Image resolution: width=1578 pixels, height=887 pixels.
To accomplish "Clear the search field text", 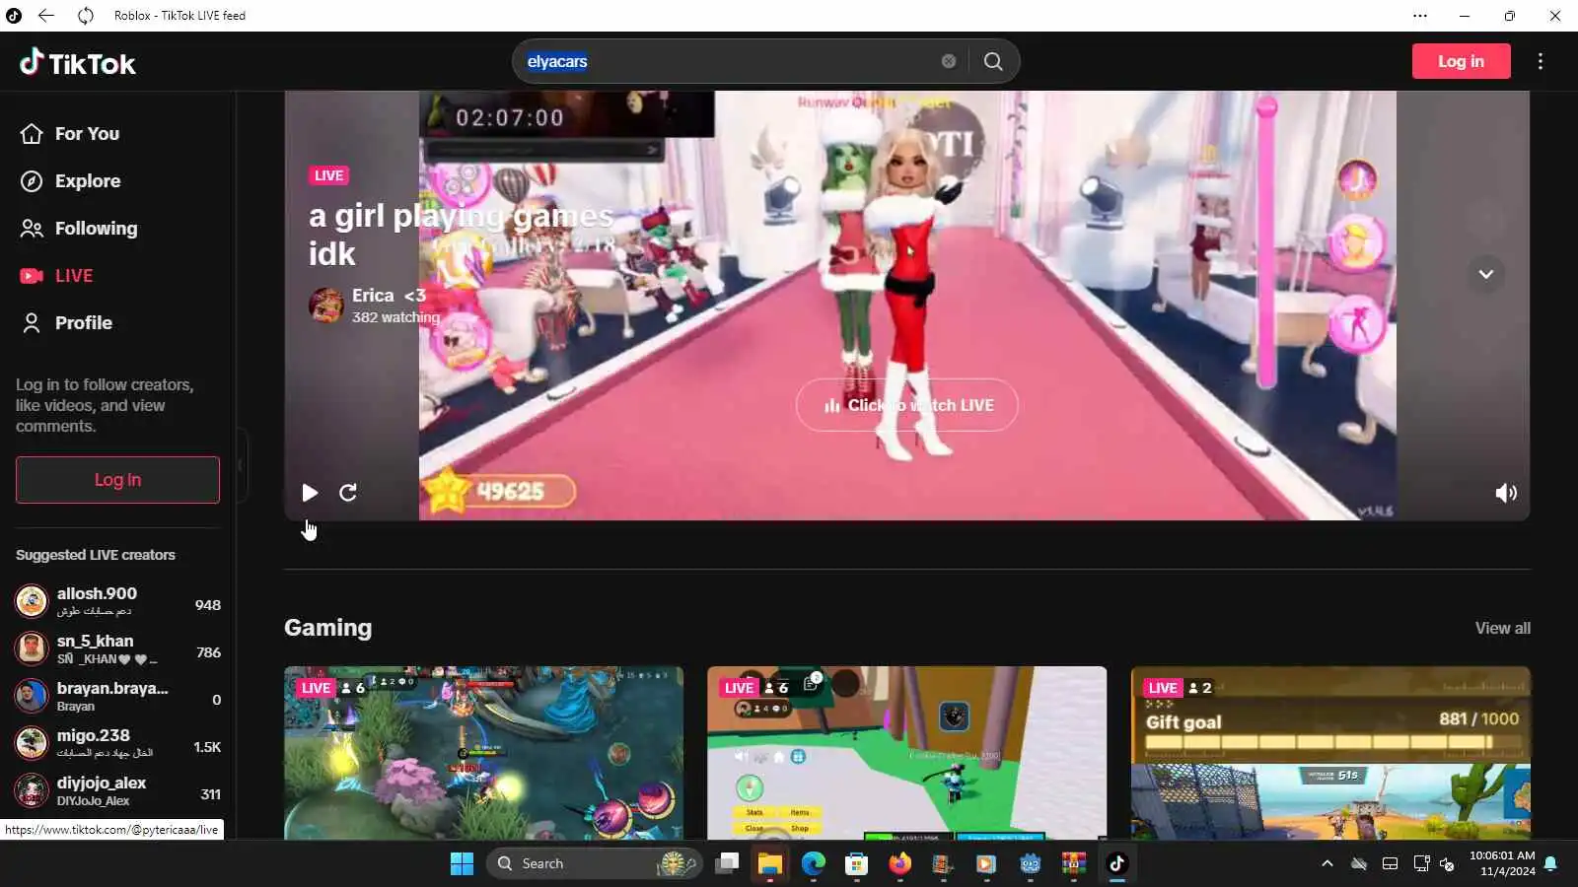I will tap(949, 61).
